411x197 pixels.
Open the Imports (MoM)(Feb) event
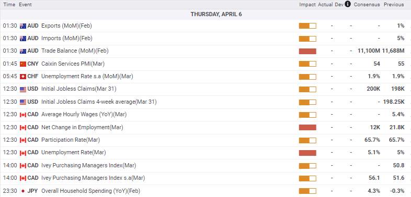click(67, 39)
